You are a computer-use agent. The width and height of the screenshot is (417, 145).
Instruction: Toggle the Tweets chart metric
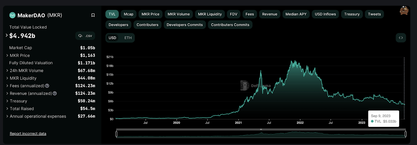[374, 14]
